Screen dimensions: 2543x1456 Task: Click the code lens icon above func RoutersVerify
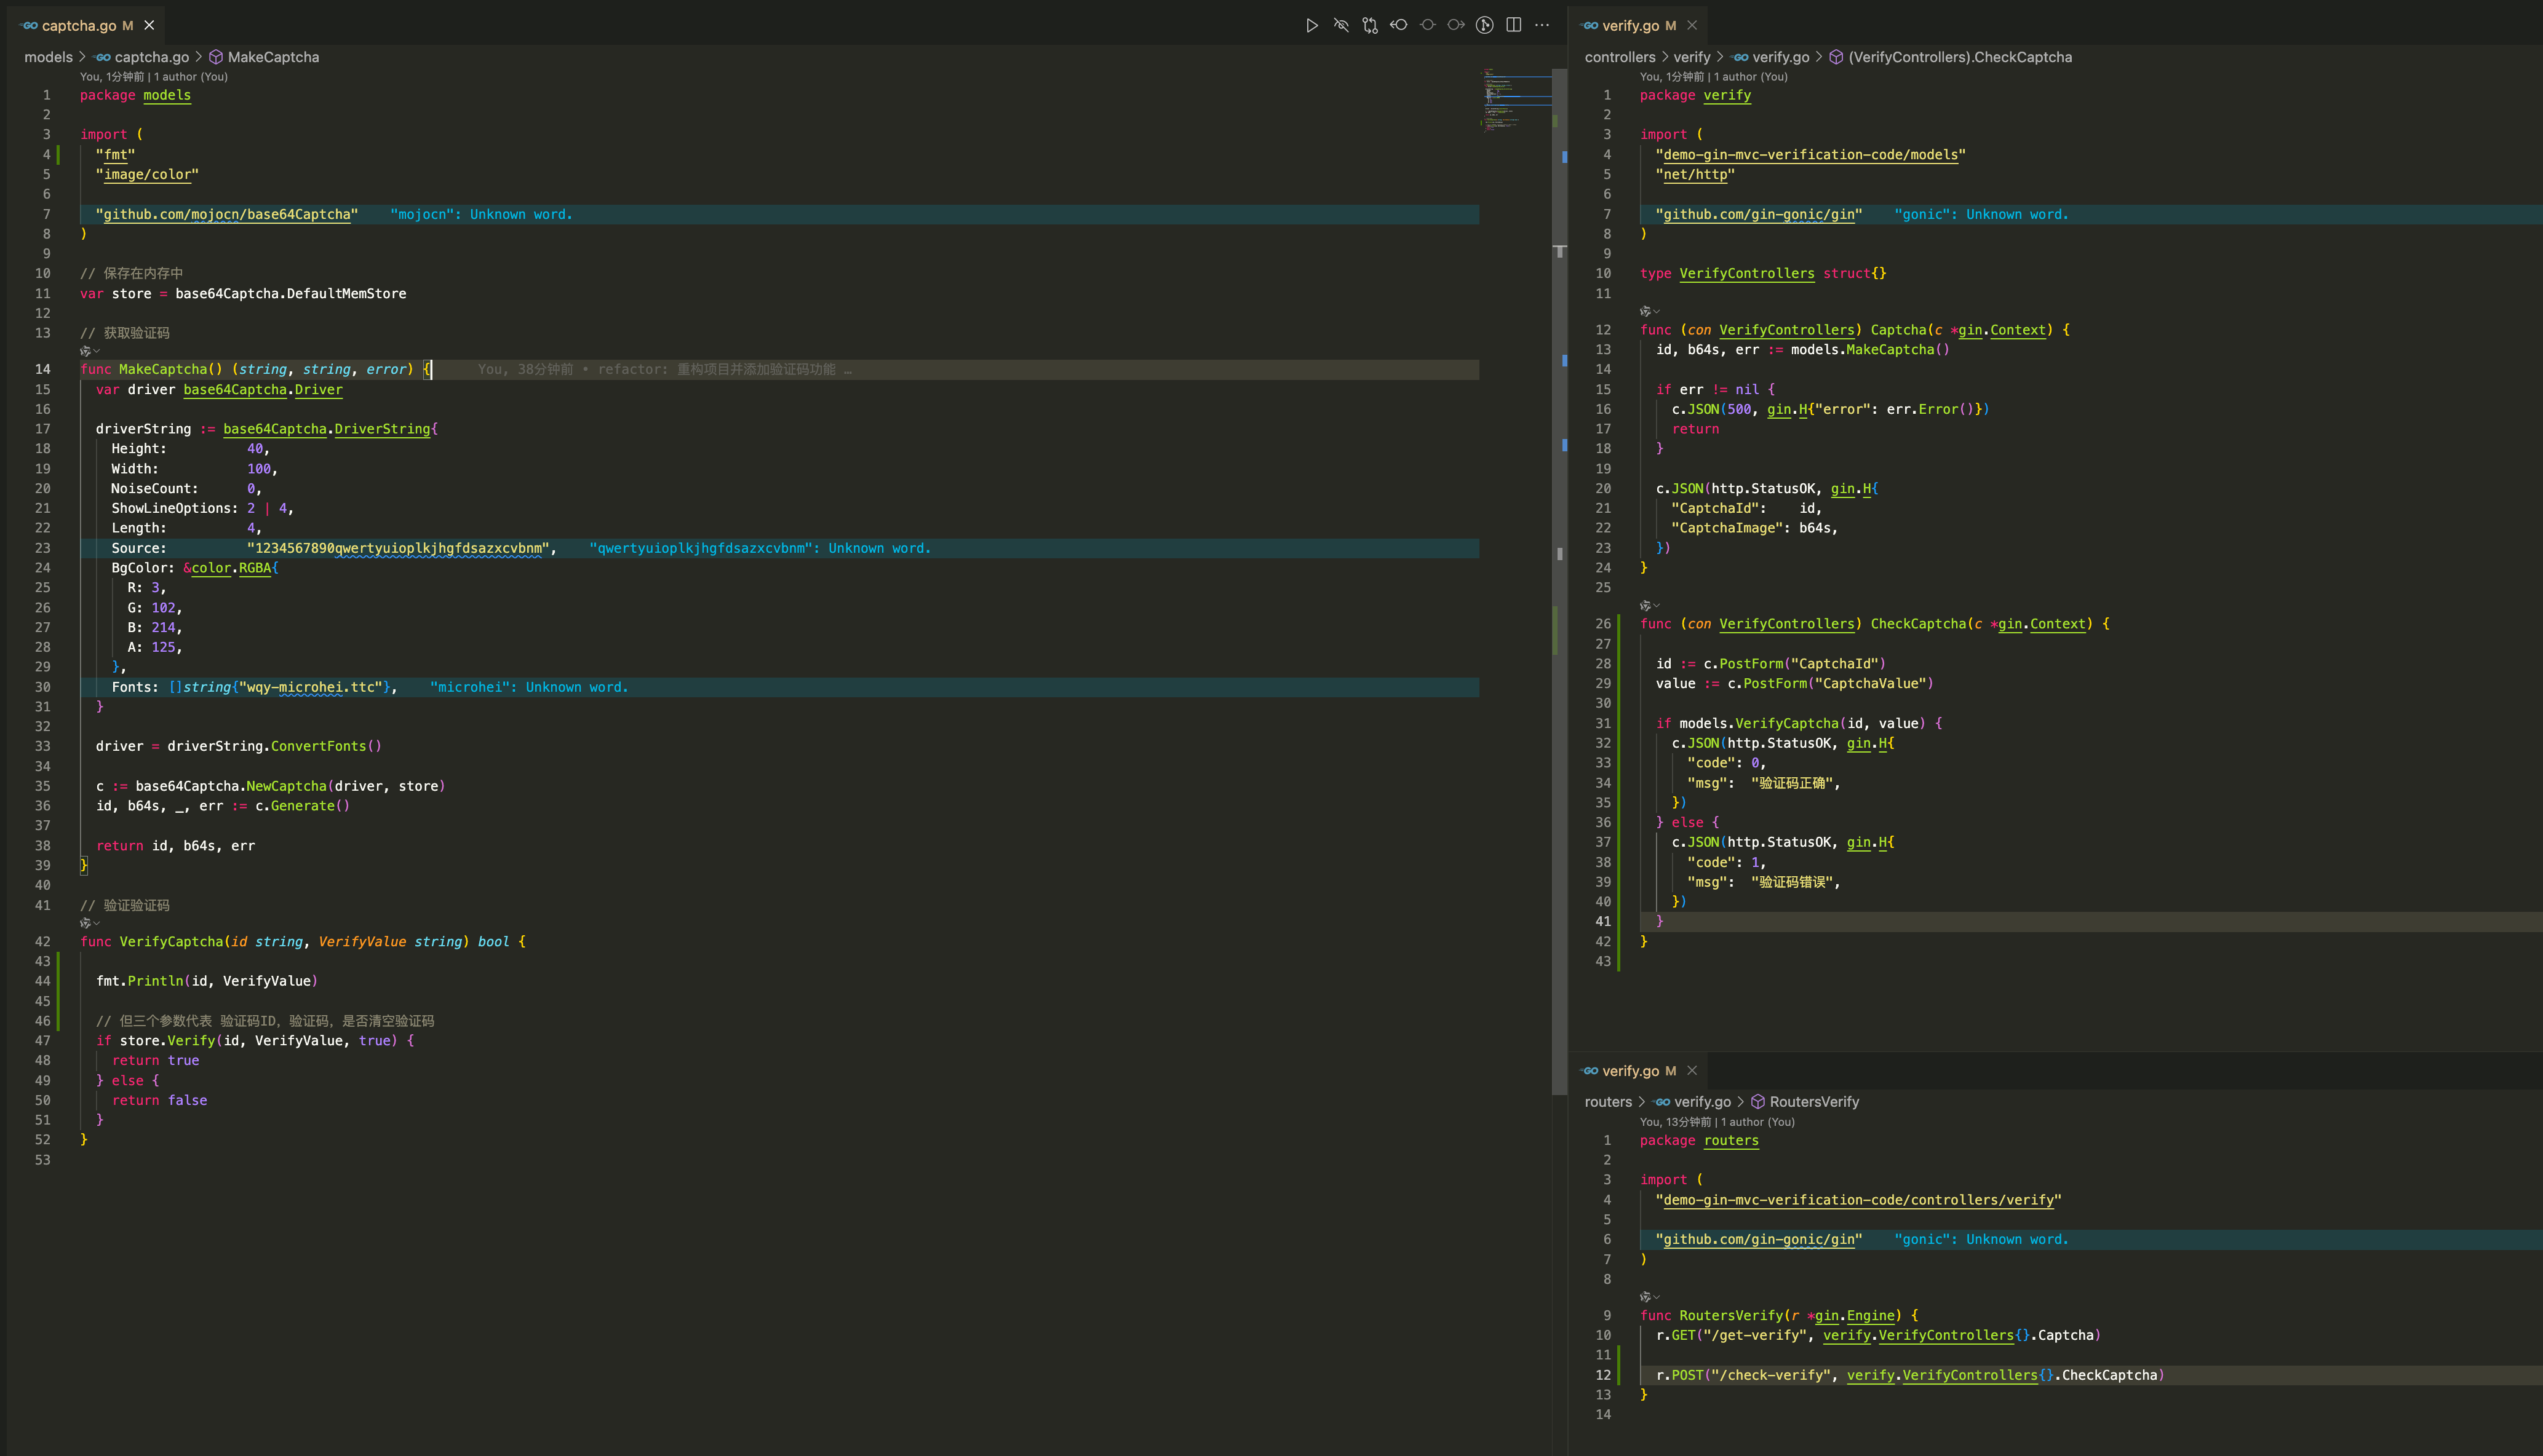[1650, 1297]
